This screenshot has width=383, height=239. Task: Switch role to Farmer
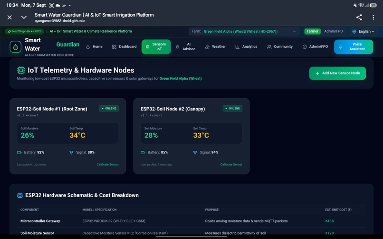pos(312,31)
